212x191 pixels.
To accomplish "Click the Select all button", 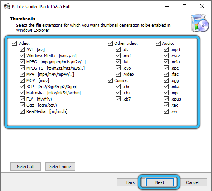I will [x=26, y=166].
